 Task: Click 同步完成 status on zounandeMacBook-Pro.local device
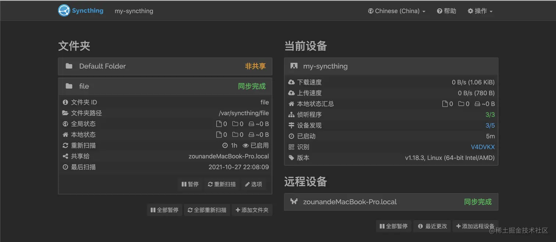[478, 202]
